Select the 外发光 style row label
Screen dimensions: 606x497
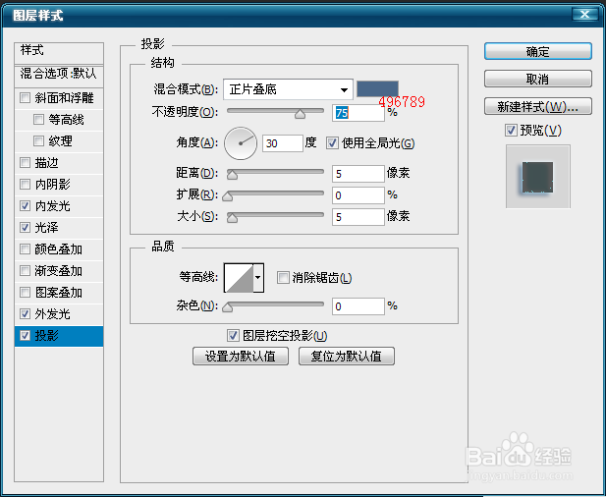point(53,314)
